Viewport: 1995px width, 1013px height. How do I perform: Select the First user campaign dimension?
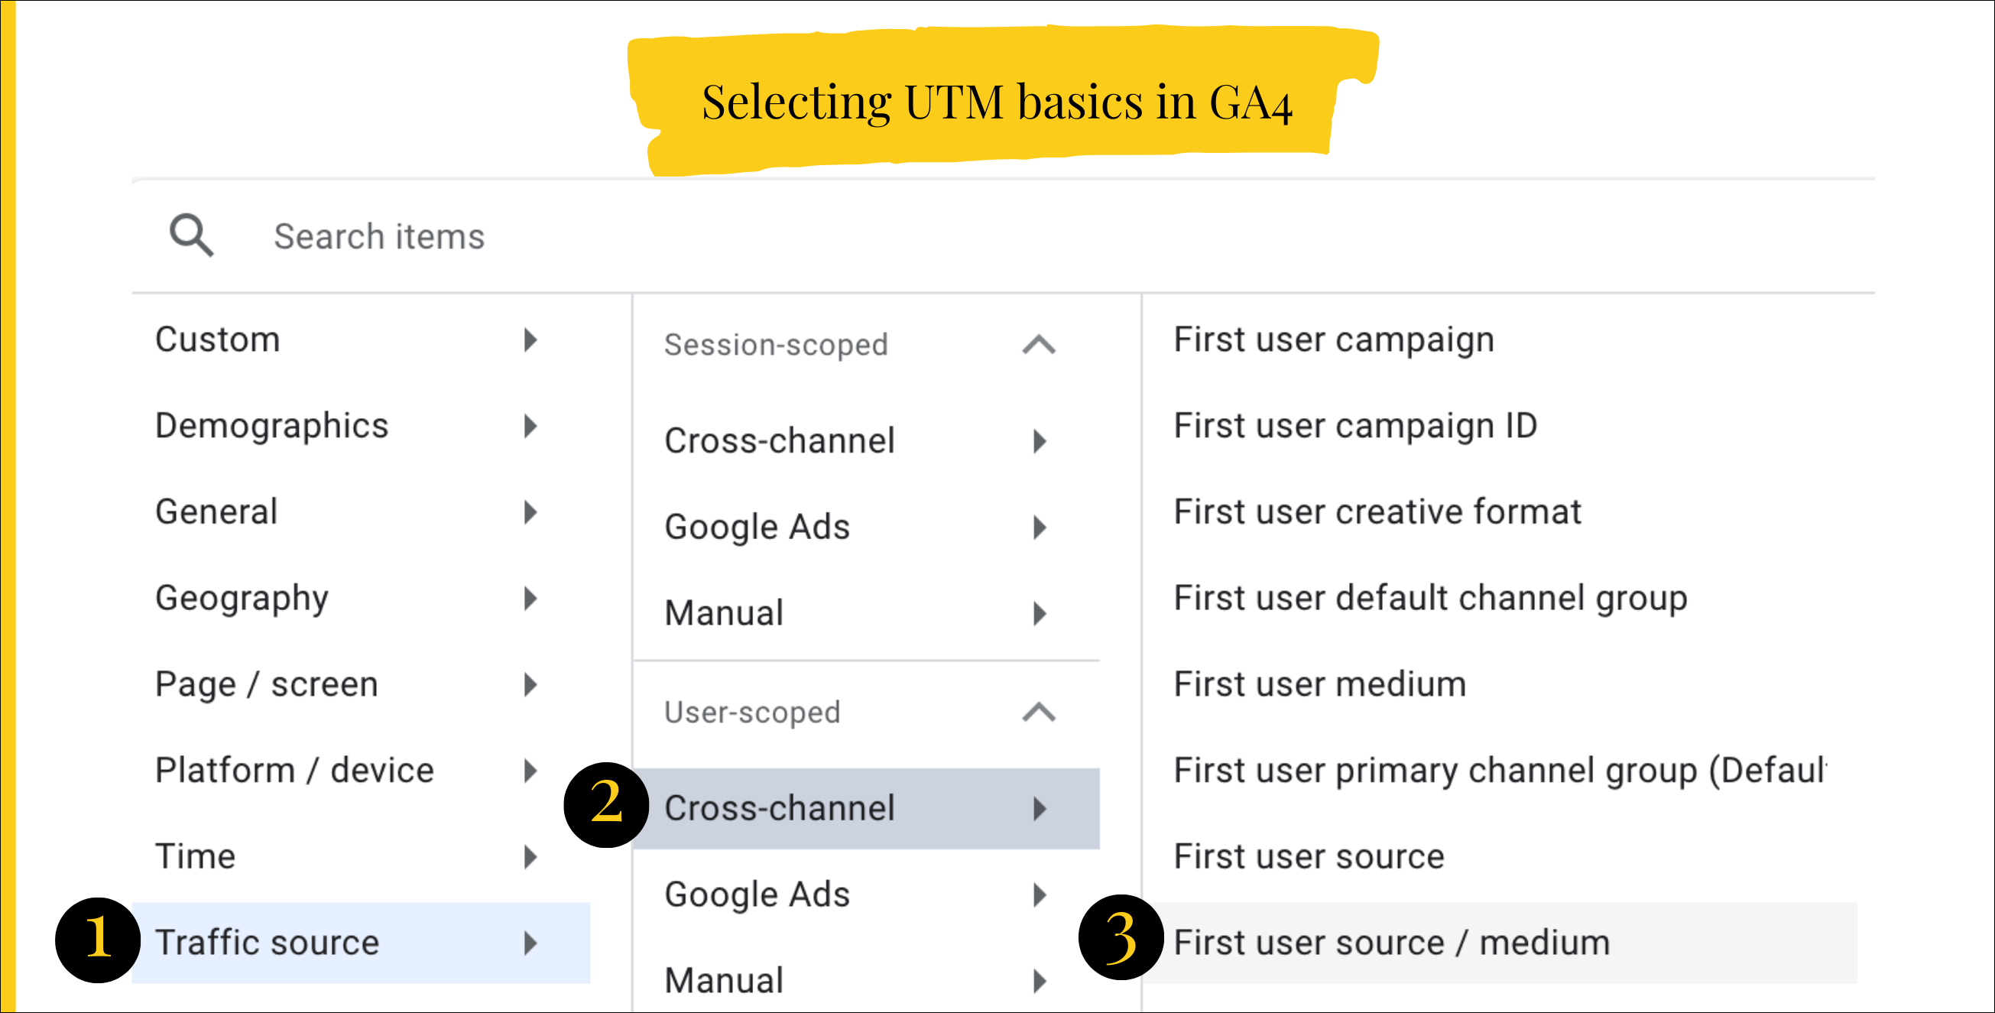1334,339
